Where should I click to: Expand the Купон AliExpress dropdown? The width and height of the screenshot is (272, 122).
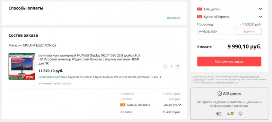(260, 17)
